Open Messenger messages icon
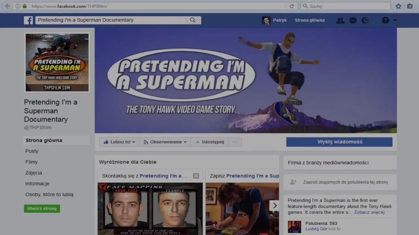This screenshot has width=419, height=235. click(353, 20)
